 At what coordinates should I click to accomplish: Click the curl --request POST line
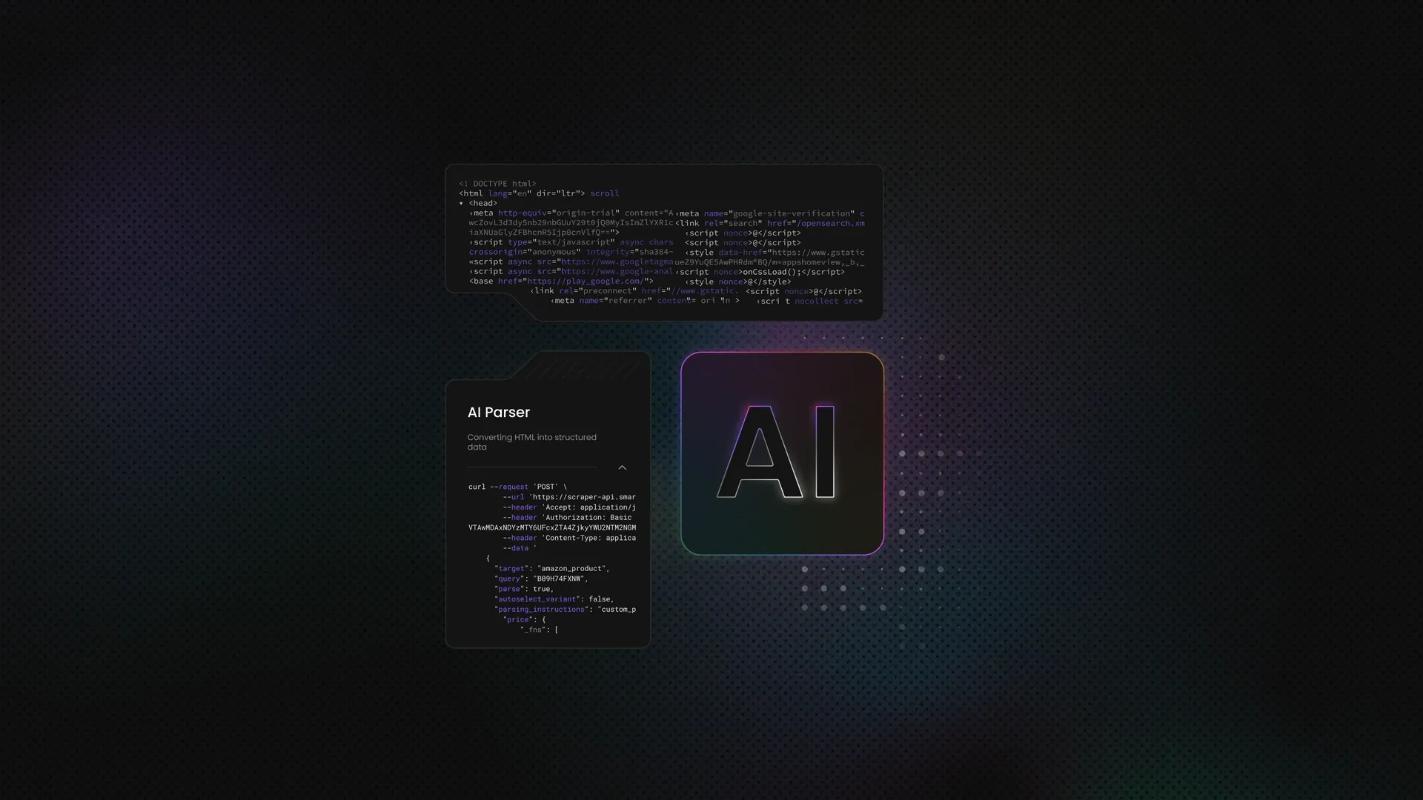click(517, 487)
